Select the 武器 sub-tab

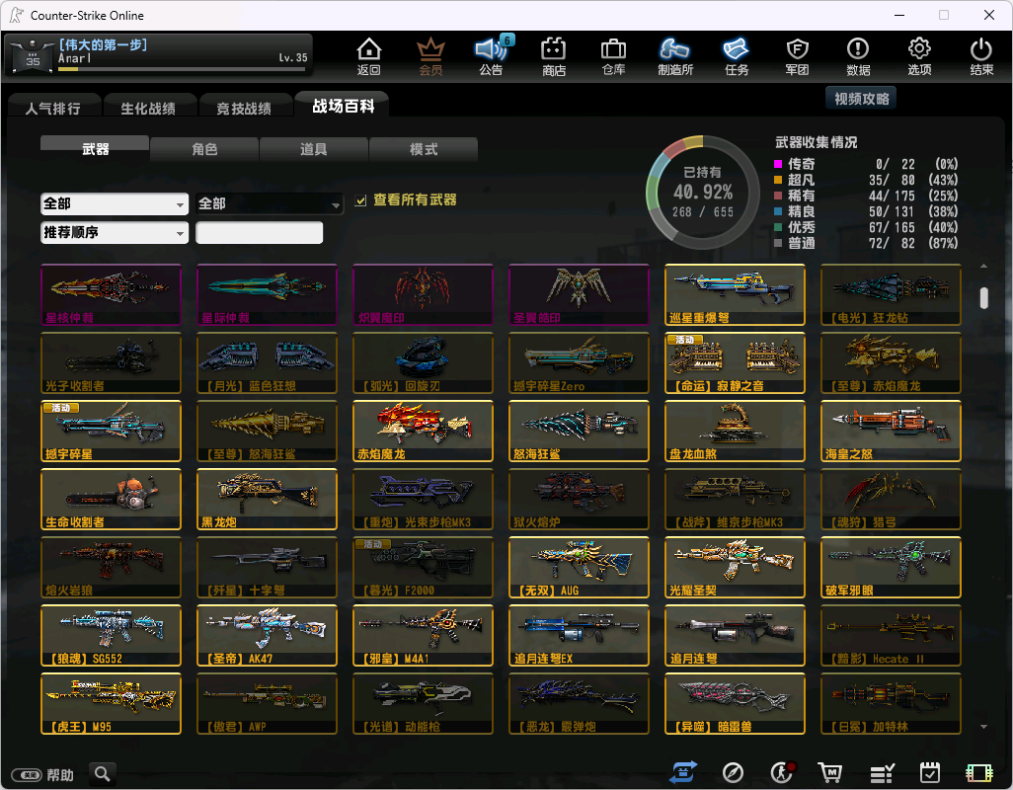[x=95, y=148]
